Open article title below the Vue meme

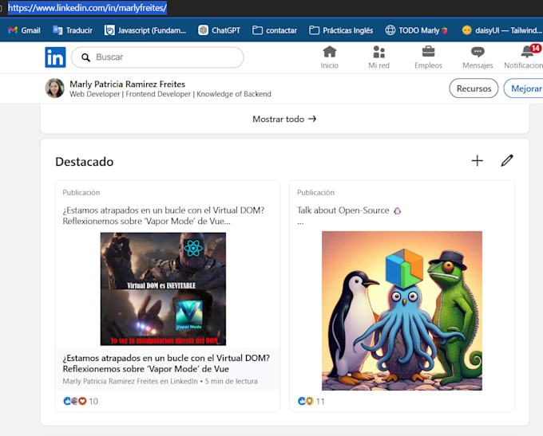(166, 363)
